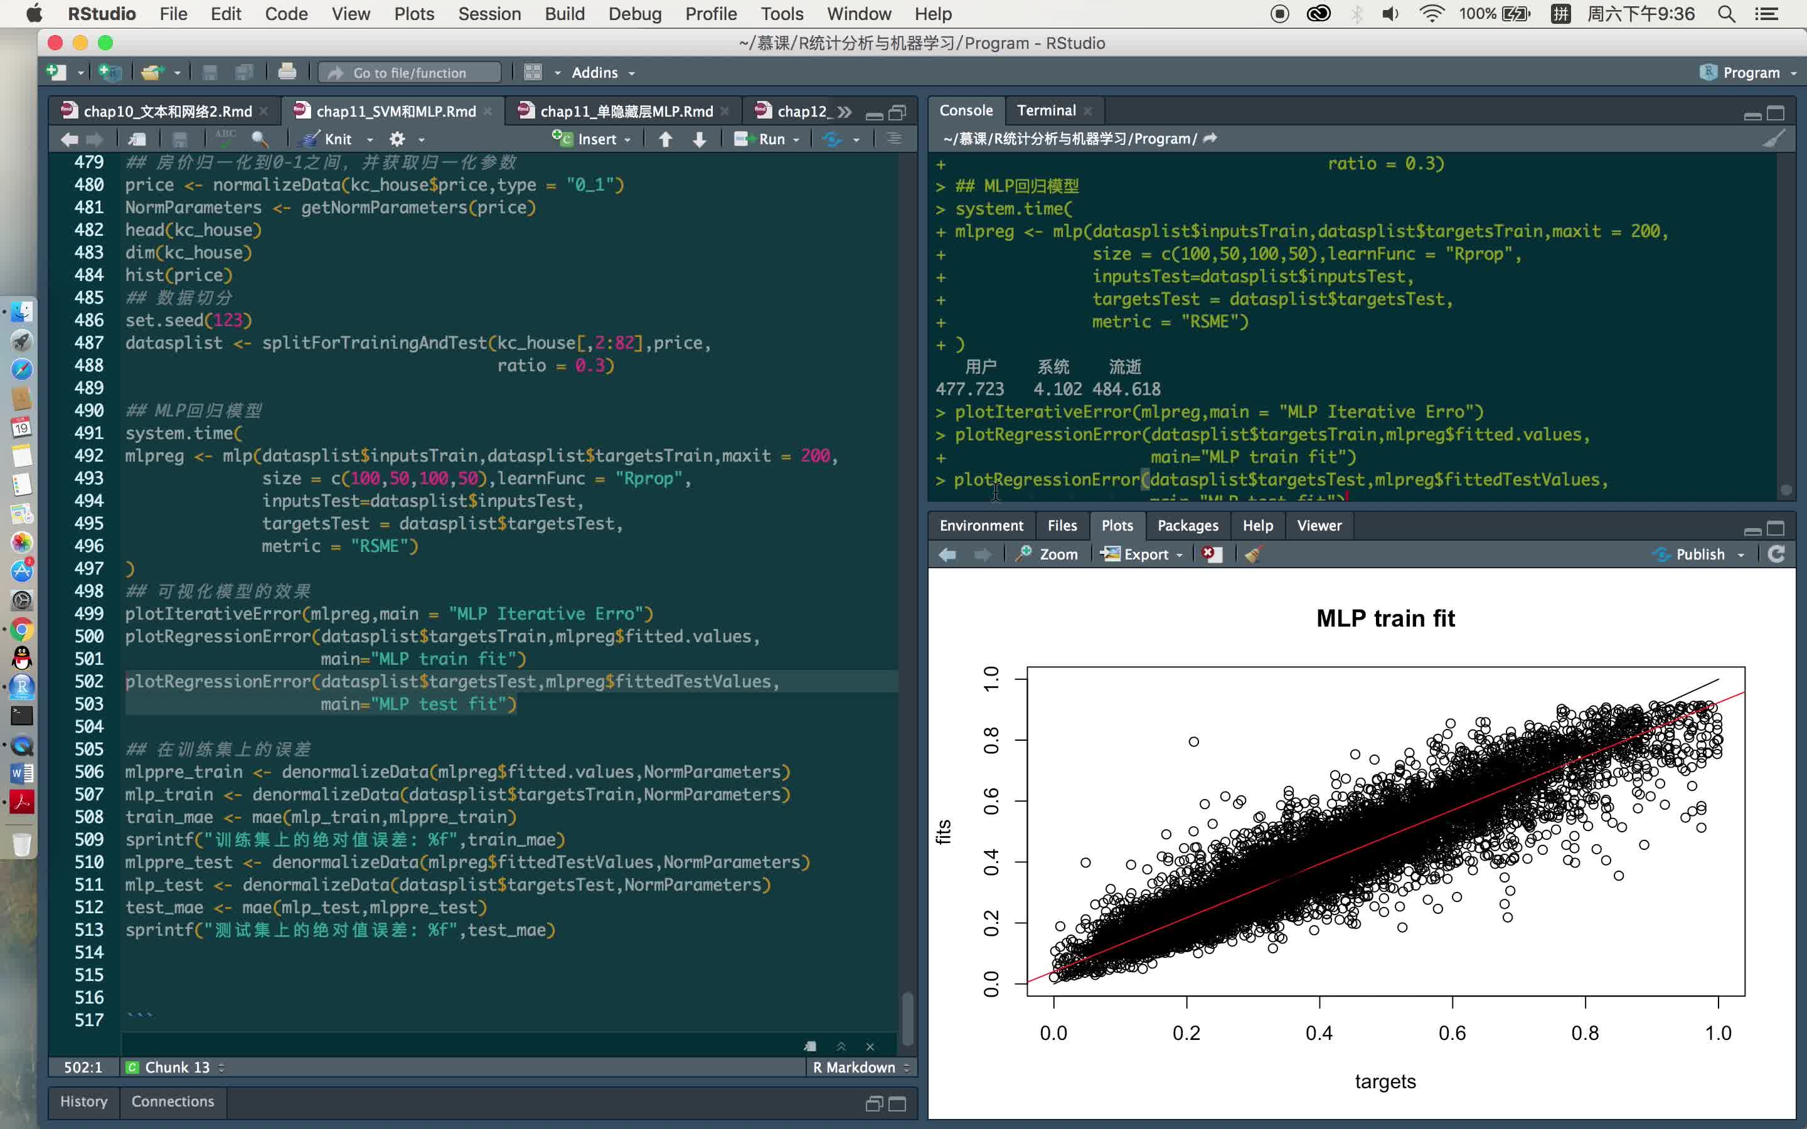Change the R Markdown file type selector

[x=861, y=1067]
